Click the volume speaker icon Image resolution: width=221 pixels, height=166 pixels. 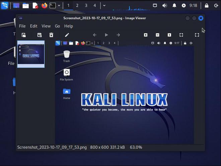pyautogui.click(x=164, y=5)
